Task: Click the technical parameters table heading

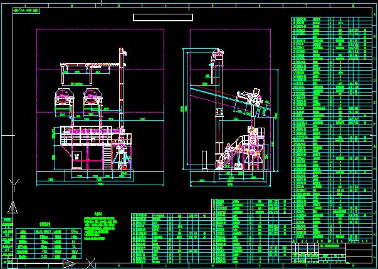Action: 45,225
